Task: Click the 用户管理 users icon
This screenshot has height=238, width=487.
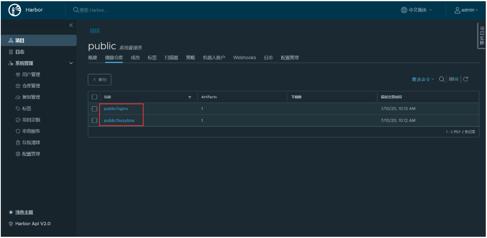Action: [x=18, y=75]
